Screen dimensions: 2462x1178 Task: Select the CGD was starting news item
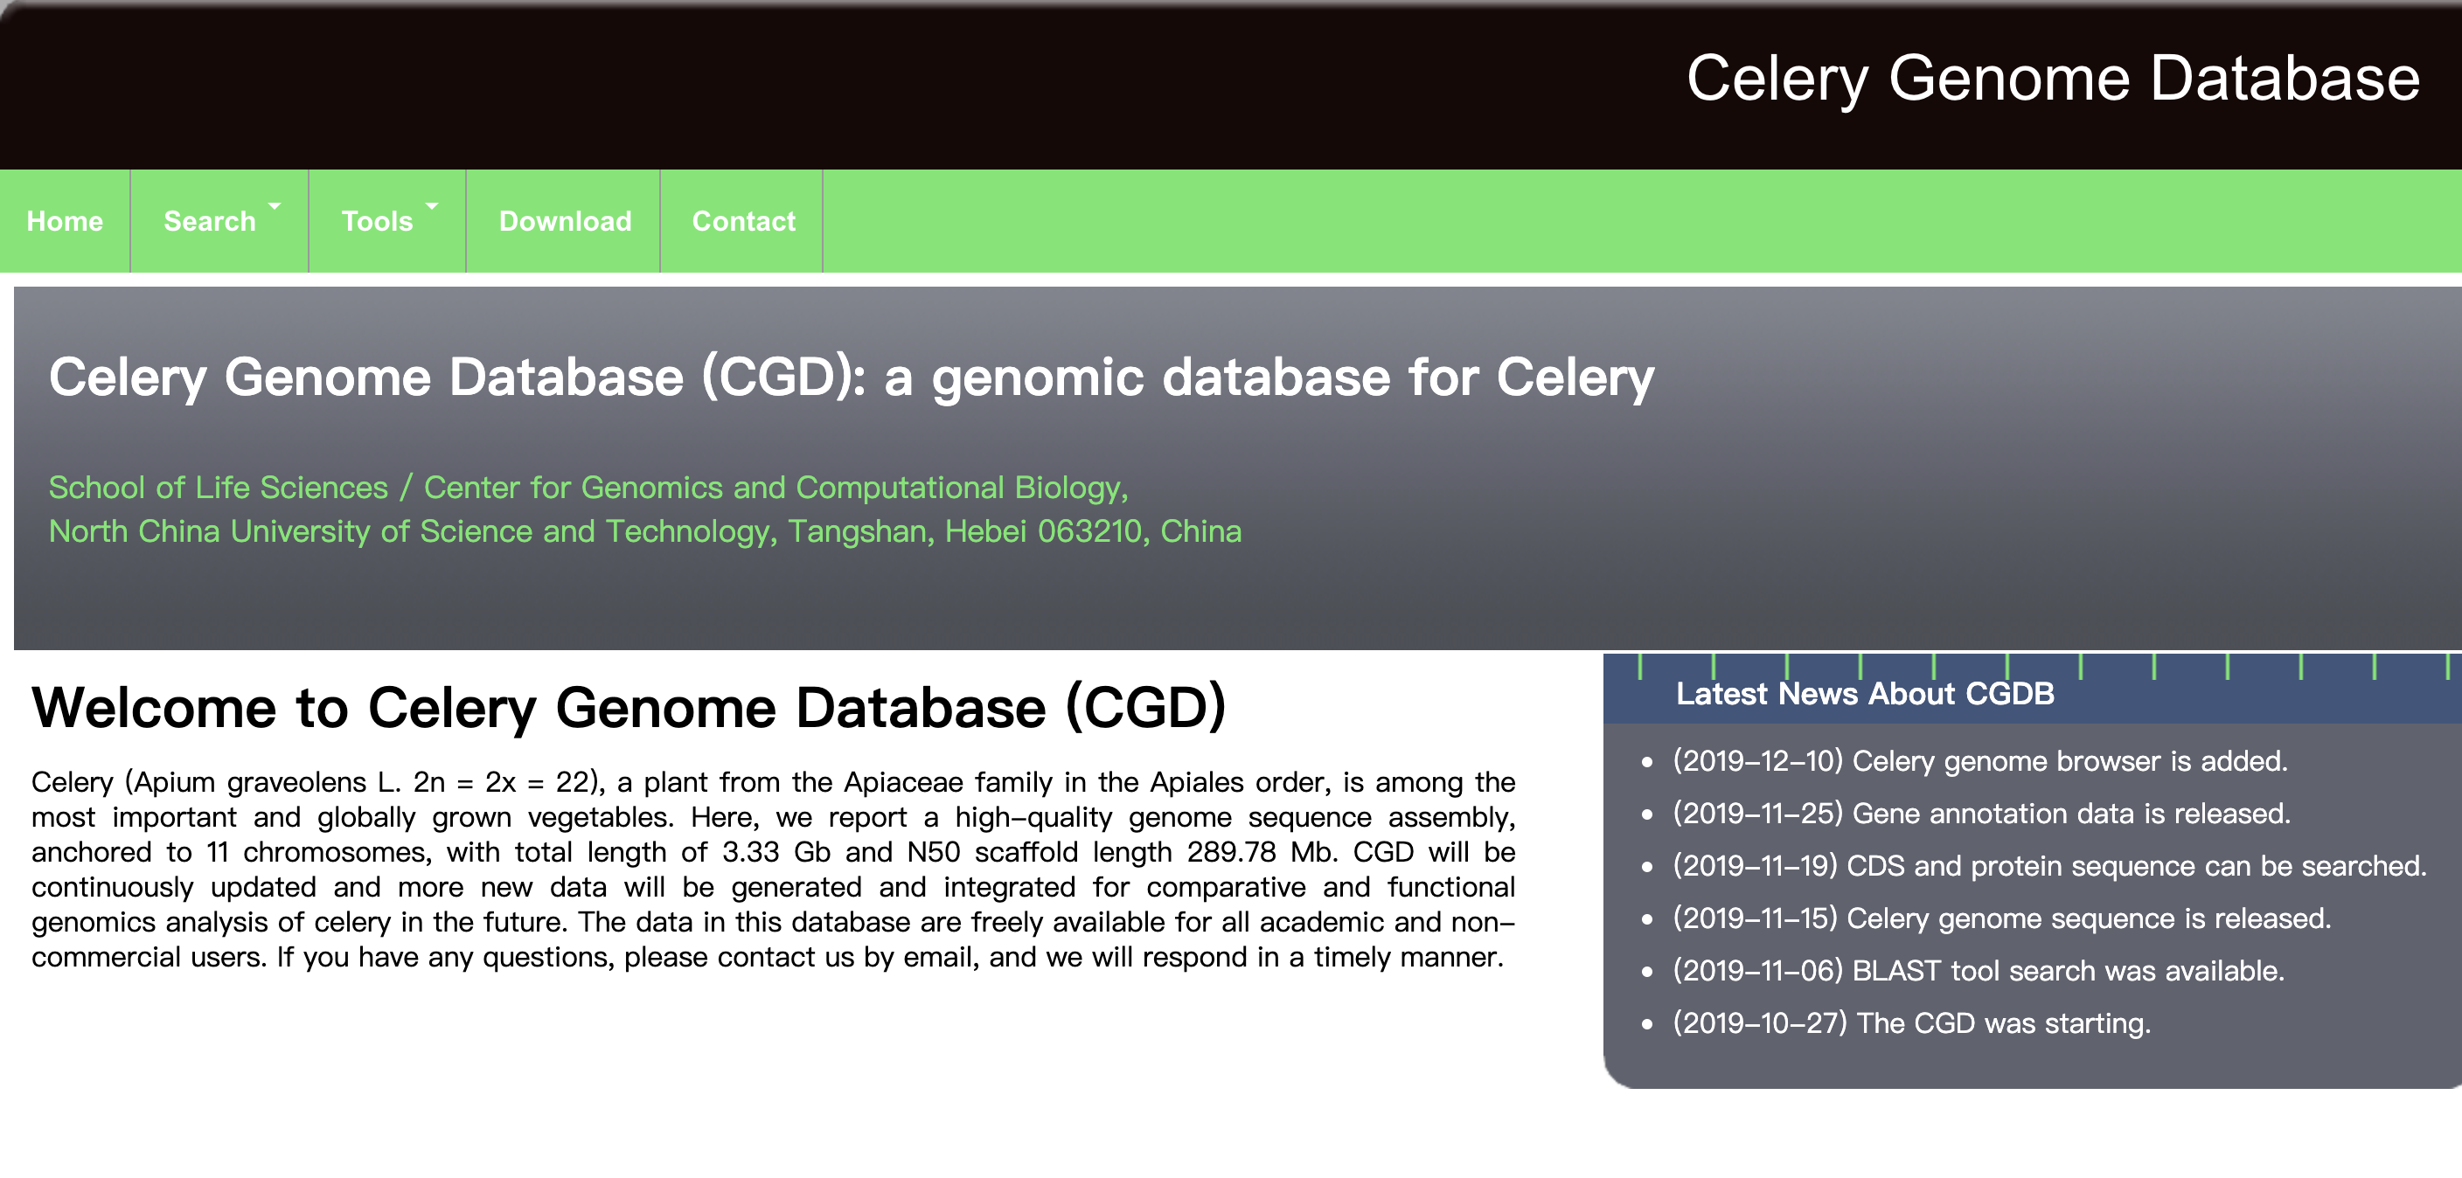point(1910,1024)
